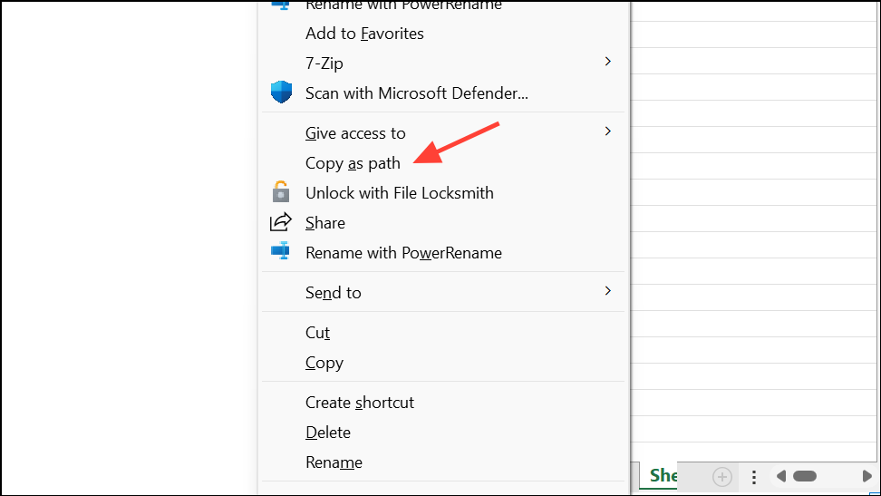Click the left scroll arrow of the horizontal scrollbar
Image resolution: width=881 pixels, height=496 pixels.
pyautogui.click(x=779, y=476)
